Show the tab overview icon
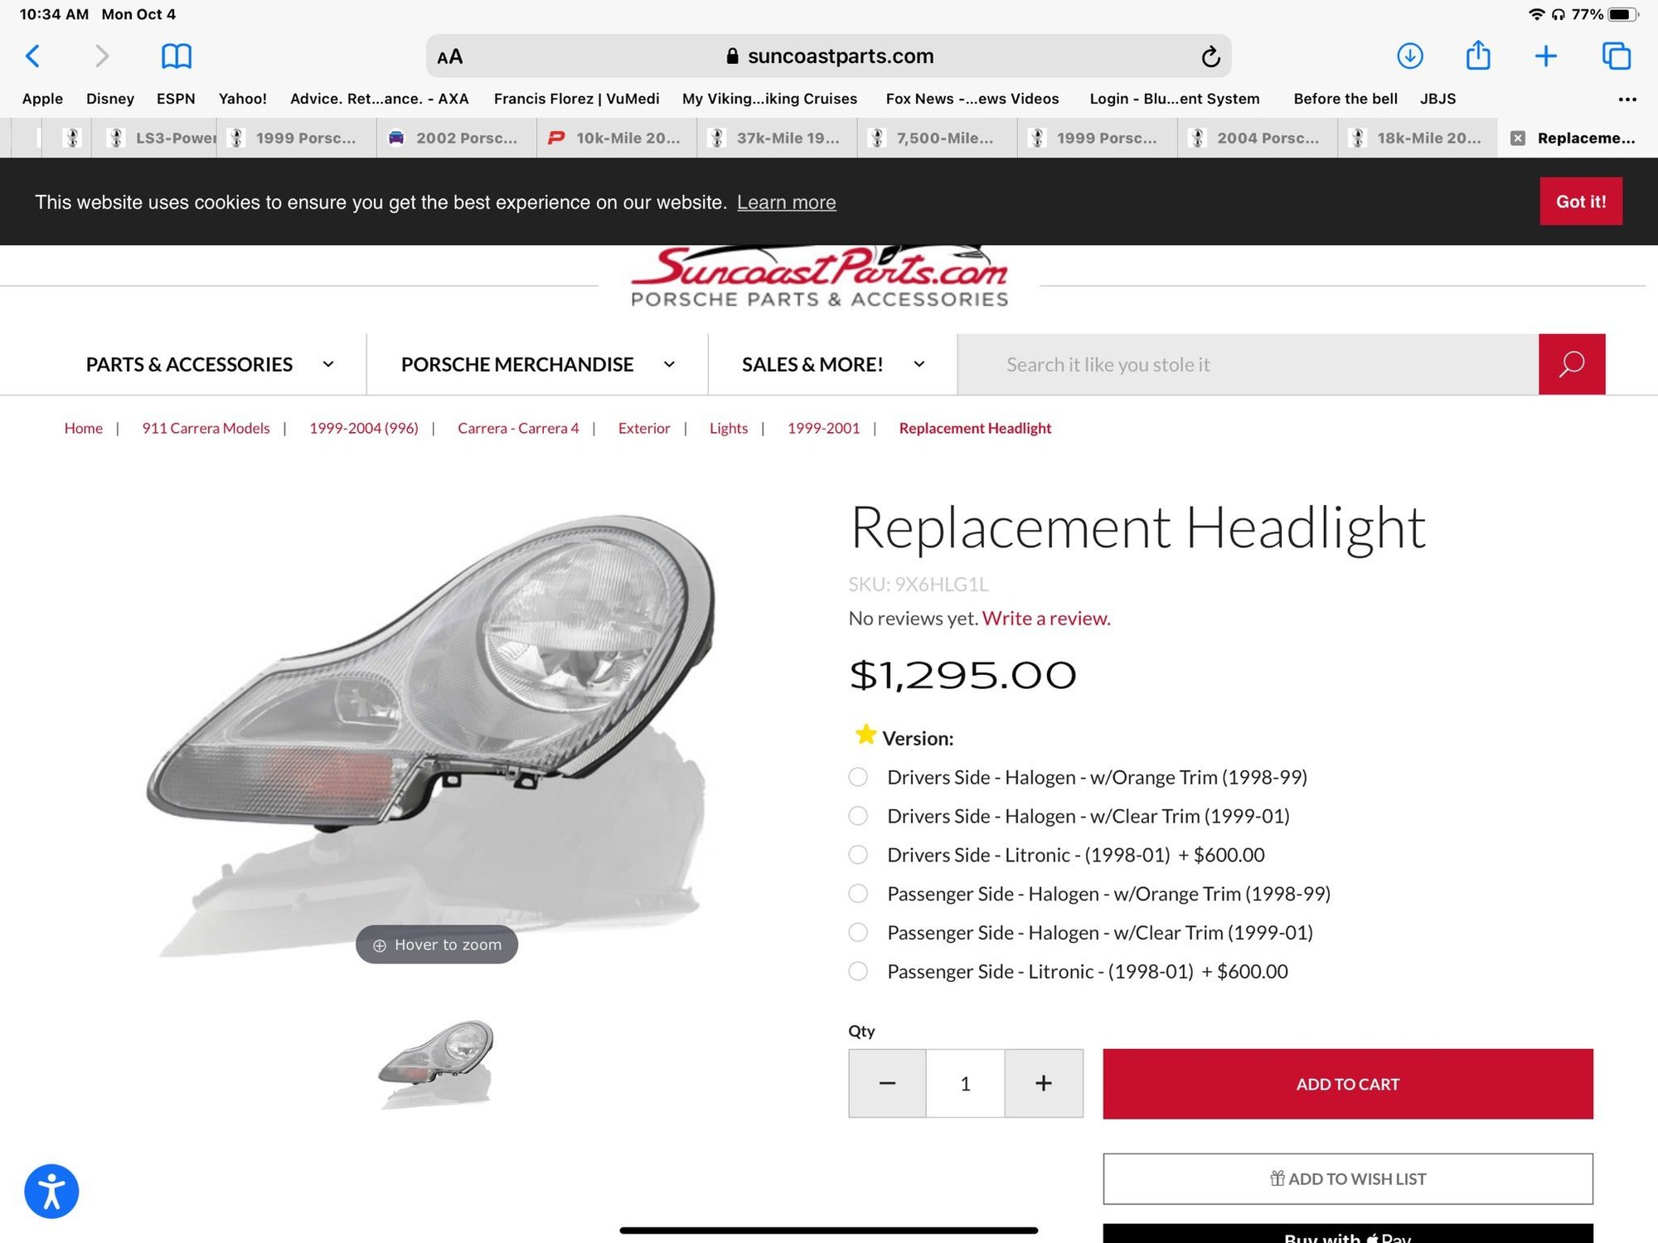The height and width of the screenshot is (1243, 1658). coord(1617,56)
